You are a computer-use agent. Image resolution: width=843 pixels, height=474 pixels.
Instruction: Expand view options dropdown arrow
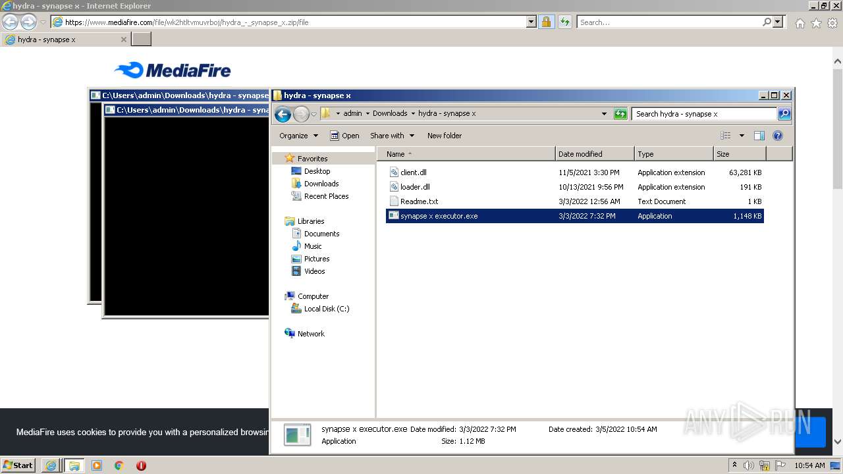(742, 136)
